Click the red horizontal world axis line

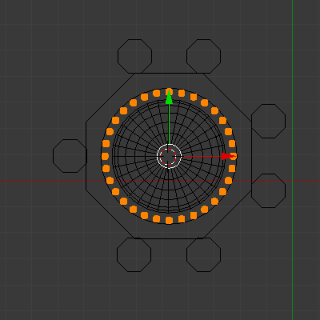tap(40, 181)
